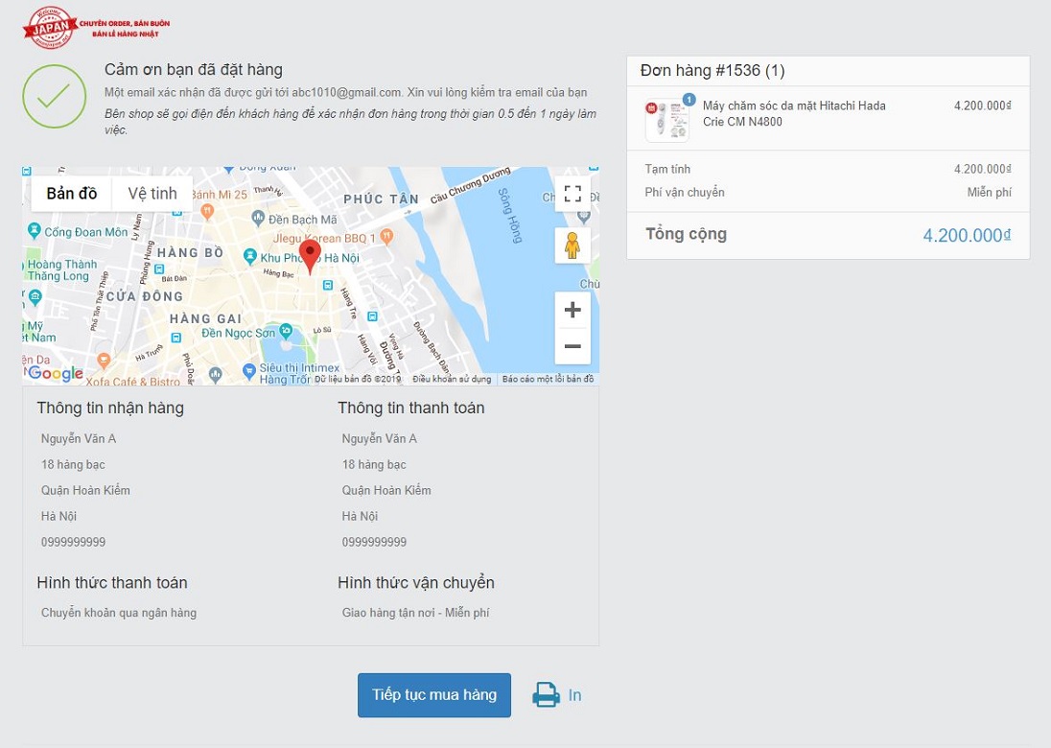Zoom out on the map
Viewport: 1051px width, 748px height.
(x=572, y=346)
